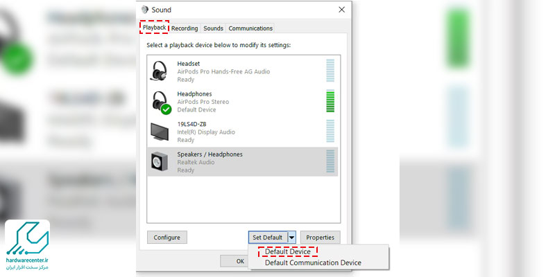Click the Headset volume level meter

330,70
